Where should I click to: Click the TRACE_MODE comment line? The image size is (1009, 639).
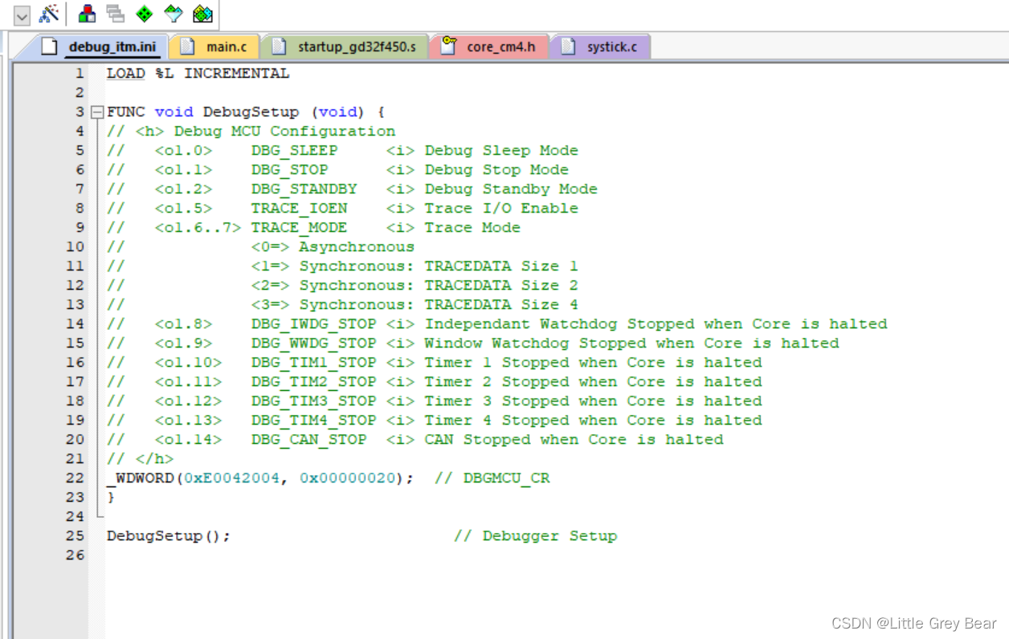(313, 227)
